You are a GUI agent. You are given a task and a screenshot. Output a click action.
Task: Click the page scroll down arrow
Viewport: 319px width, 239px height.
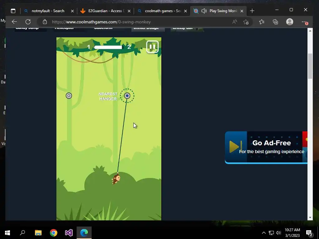pos(310,218)
